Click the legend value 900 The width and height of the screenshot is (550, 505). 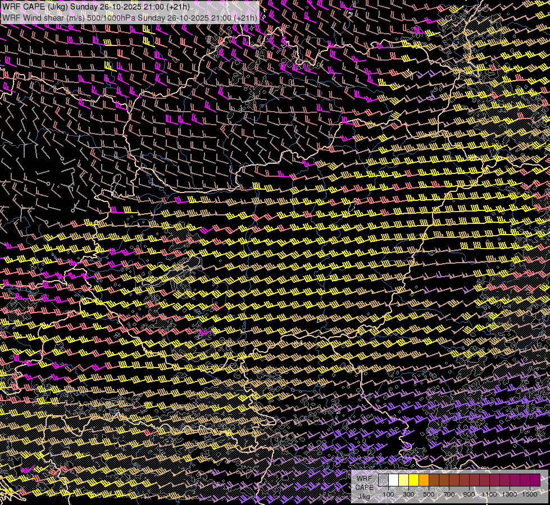(469, 494)
